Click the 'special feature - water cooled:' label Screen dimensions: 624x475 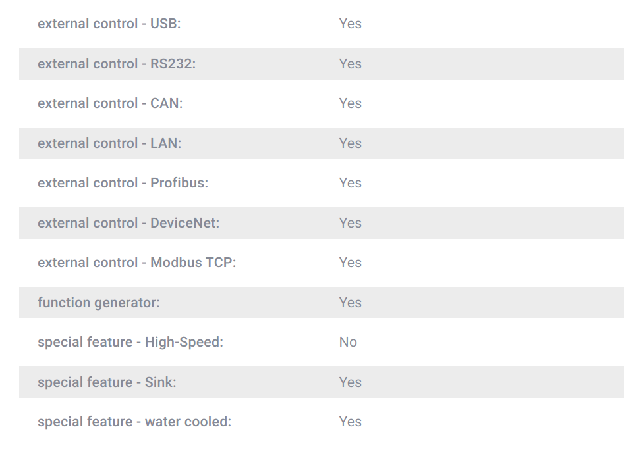coord(134,422)
